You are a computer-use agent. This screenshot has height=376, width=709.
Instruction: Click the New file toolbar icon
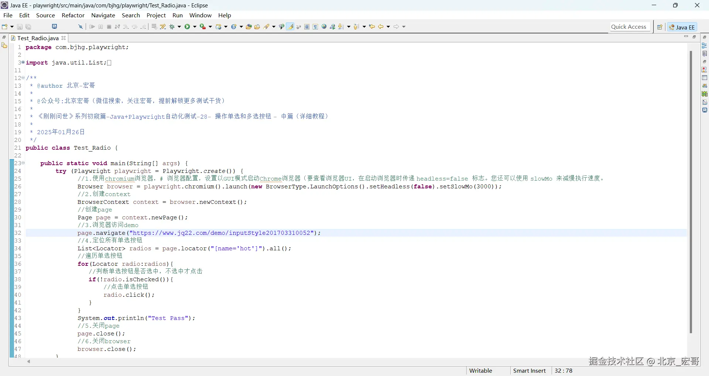pyautogui.click(x=5, y=27)
